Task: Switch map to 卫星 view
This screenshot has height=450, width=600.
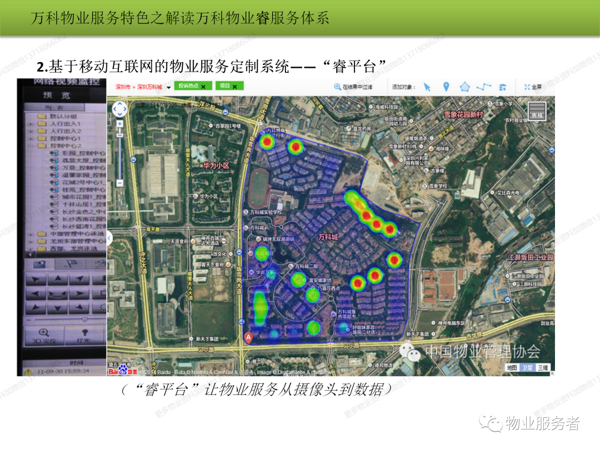Action: 527,367
